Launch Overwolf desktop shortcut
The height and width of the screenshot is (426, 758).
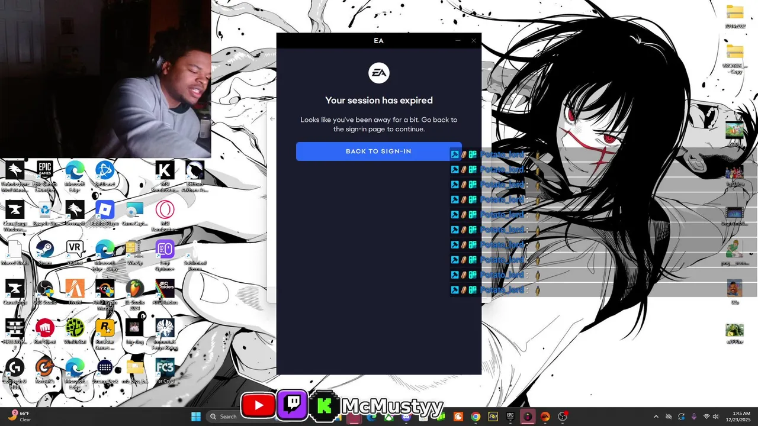point(75,214)
